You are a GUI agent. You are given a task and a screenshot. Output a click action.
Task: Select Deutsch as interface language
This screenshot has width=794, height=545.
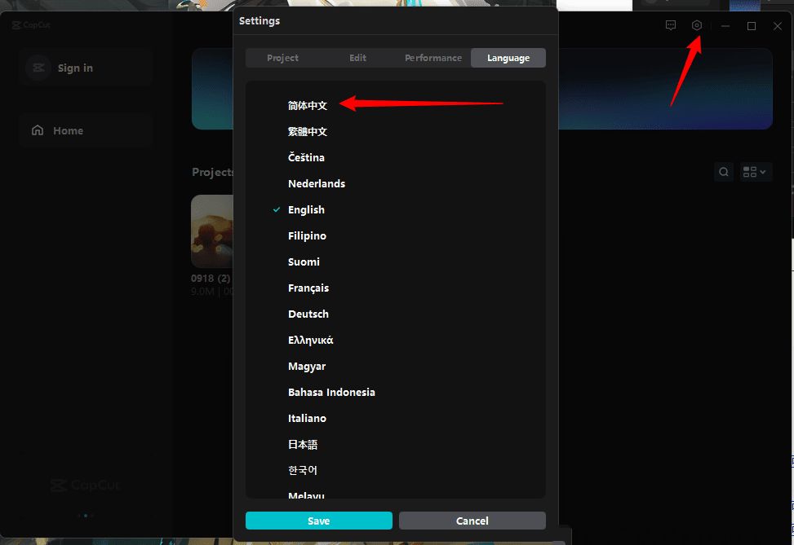(308, 314)
